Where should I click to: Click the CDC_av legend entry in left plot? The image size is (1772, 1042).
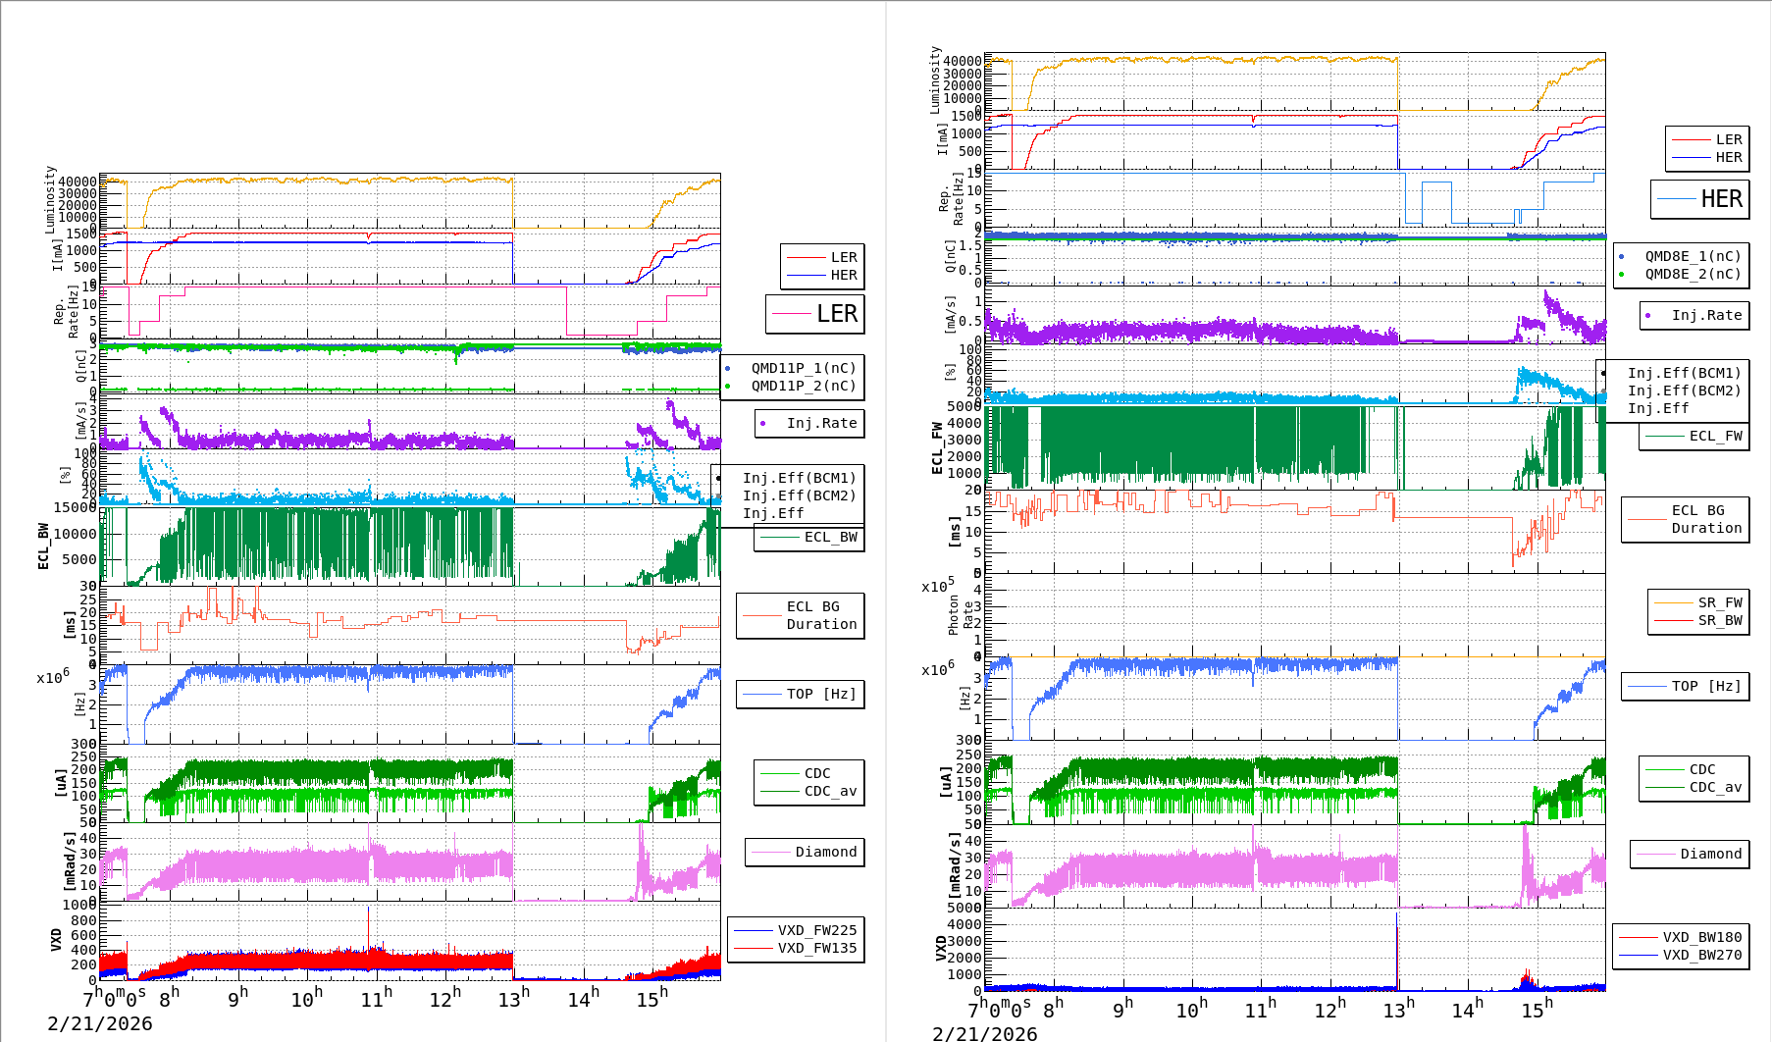829,791
